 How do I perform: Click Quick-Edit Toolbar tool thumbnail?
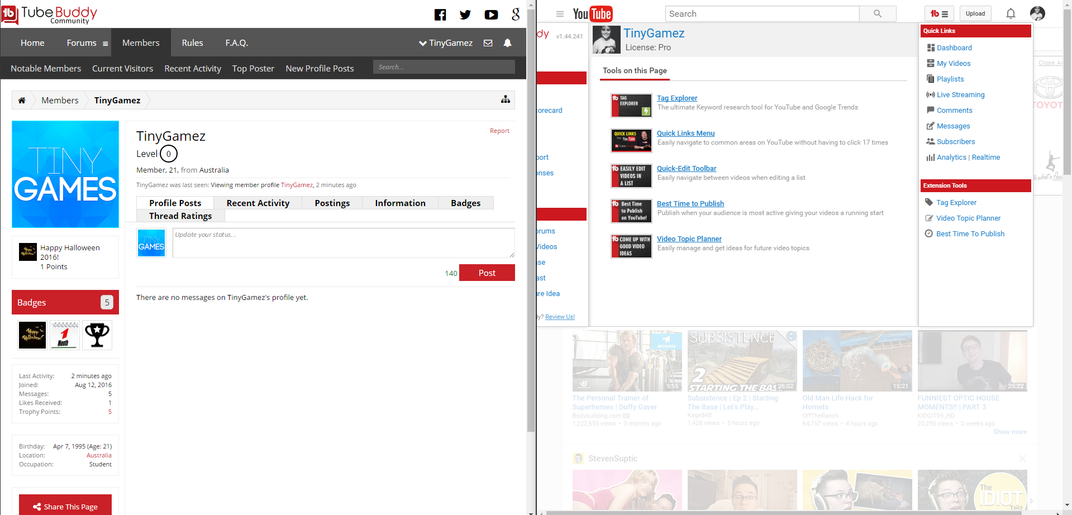(631, 176)
